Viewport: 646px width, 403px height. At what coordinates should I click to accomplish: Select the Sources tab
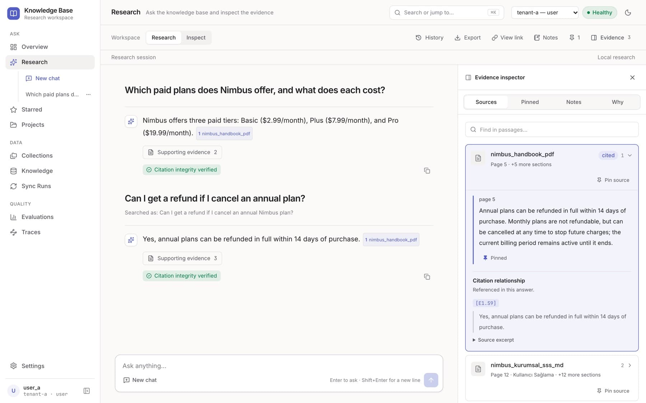pyautogui.click(x=486, y=102)
